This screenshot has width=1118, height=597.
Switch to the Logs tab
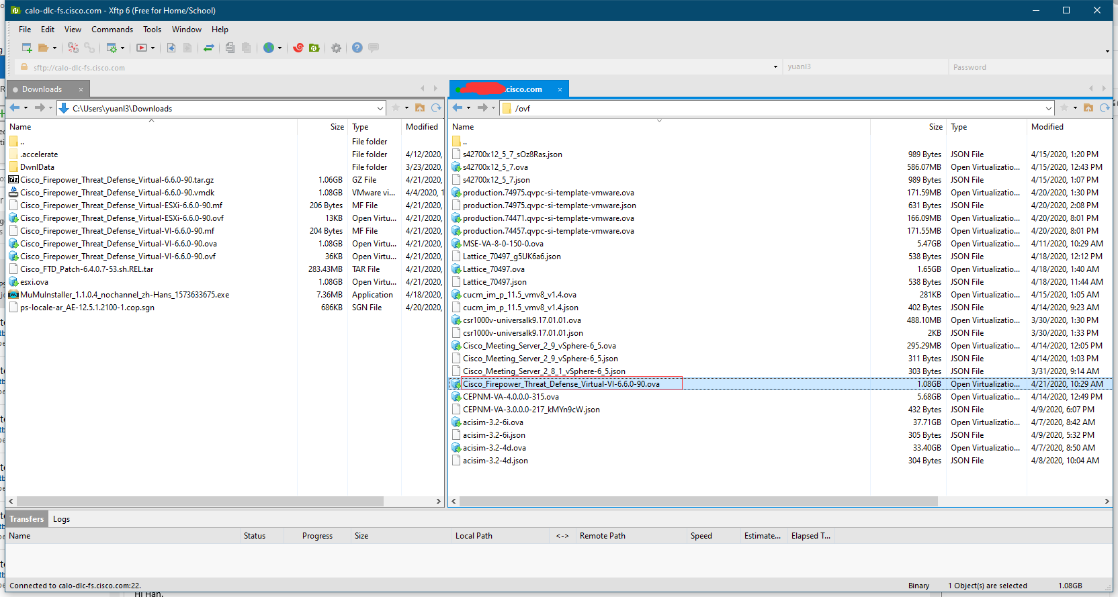61,519
